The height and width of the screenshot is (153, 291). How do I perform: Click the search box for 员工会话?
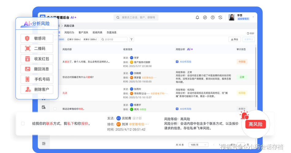136,17
